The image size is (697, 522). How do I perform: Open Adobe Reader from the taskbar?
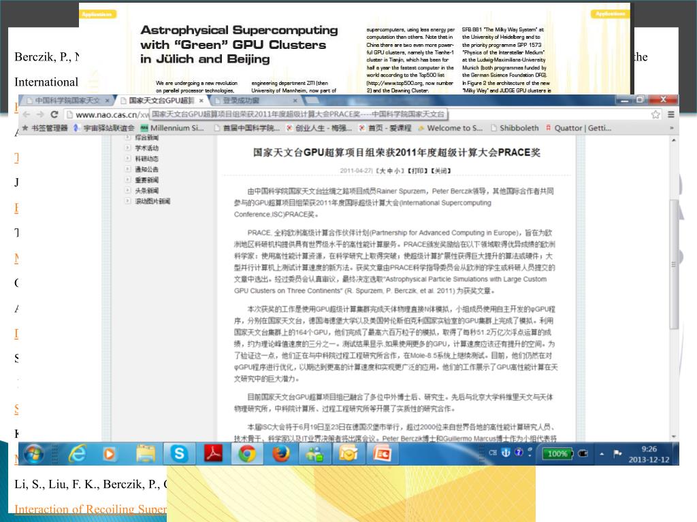tap(213, 453)
